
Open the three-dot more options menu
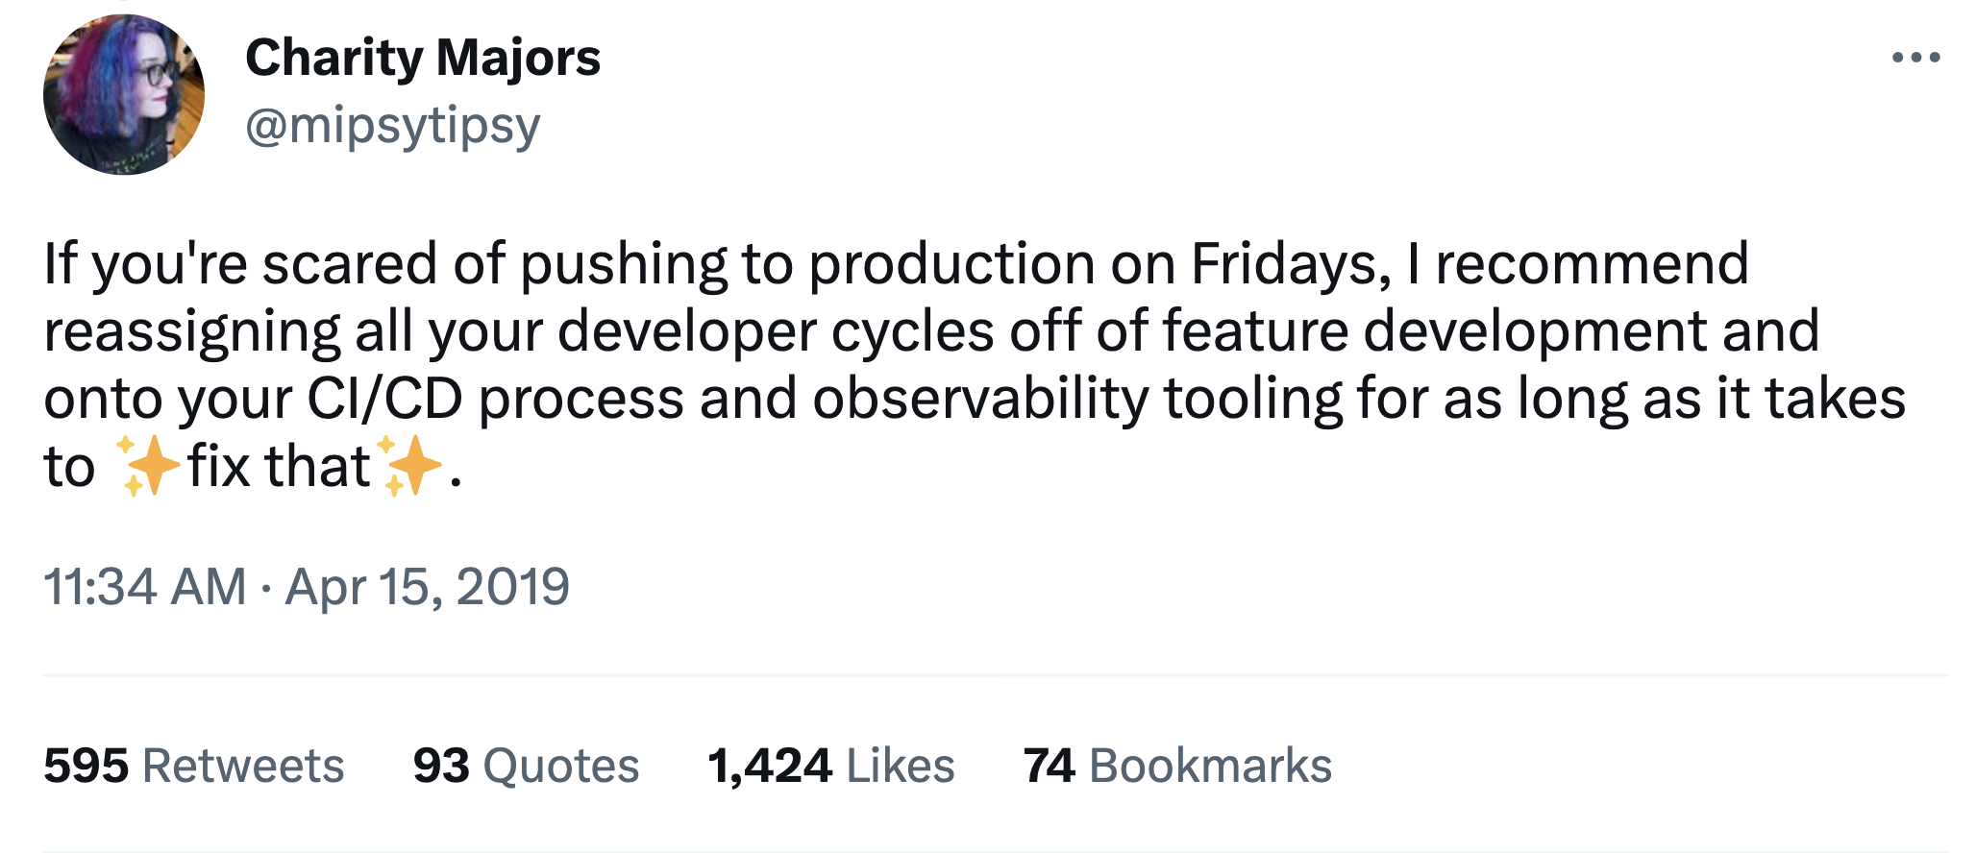pos(1915,58)
